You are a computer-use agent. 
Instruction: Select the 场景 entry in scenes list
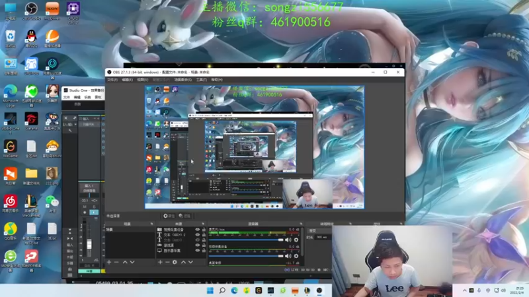[x=130, y=230]
